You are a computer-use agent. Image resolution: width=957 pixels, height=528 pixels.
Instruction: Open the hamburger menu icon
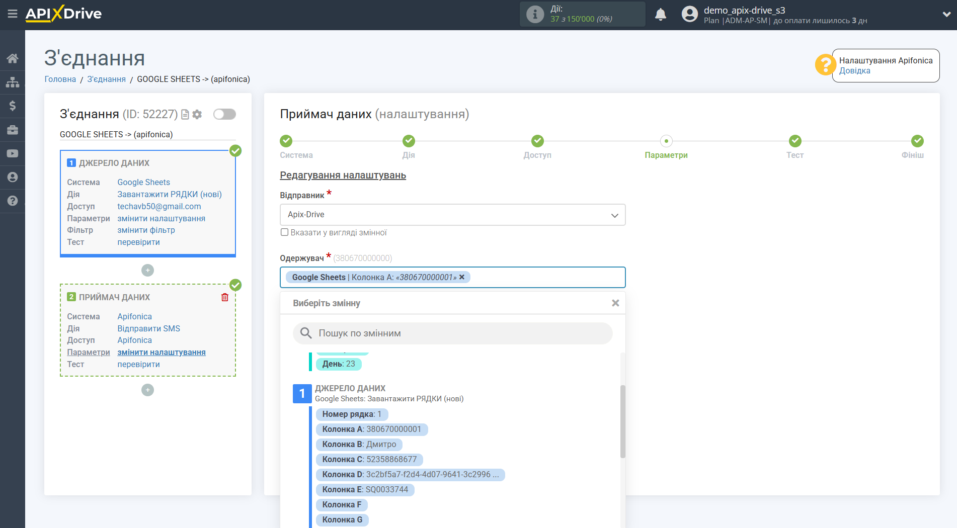click(x=12, y=14)
